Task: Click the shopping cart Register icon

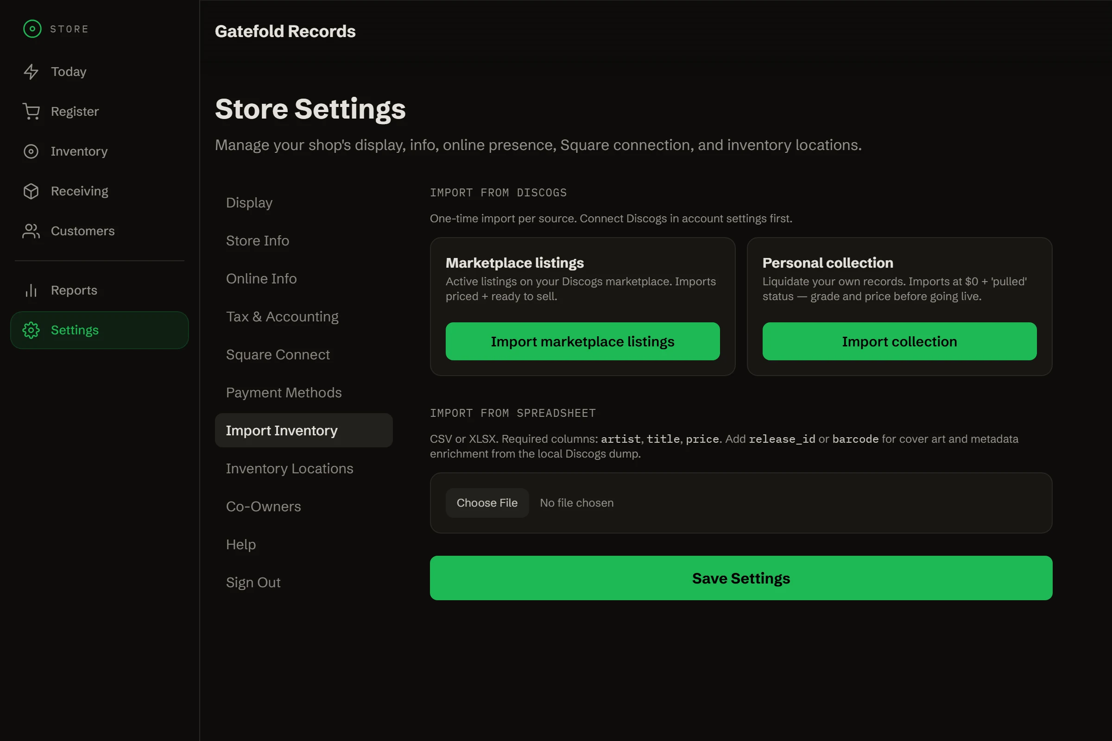Action: pos(31,112)
